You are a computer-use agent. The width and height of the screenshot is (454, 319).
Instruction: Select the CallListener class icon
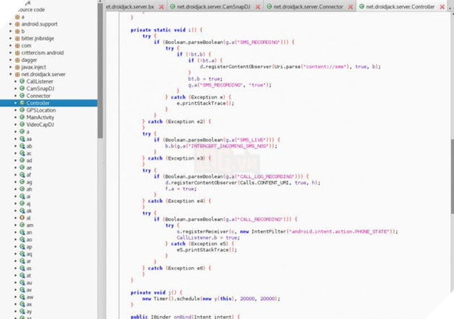[x=22, y=81]
